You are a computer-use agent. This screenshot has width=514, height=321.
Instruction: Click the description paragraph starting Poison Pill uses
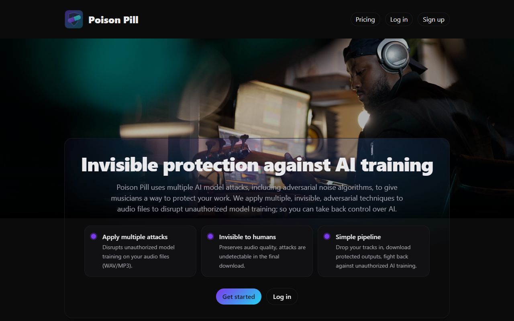[x=257, y=198]
